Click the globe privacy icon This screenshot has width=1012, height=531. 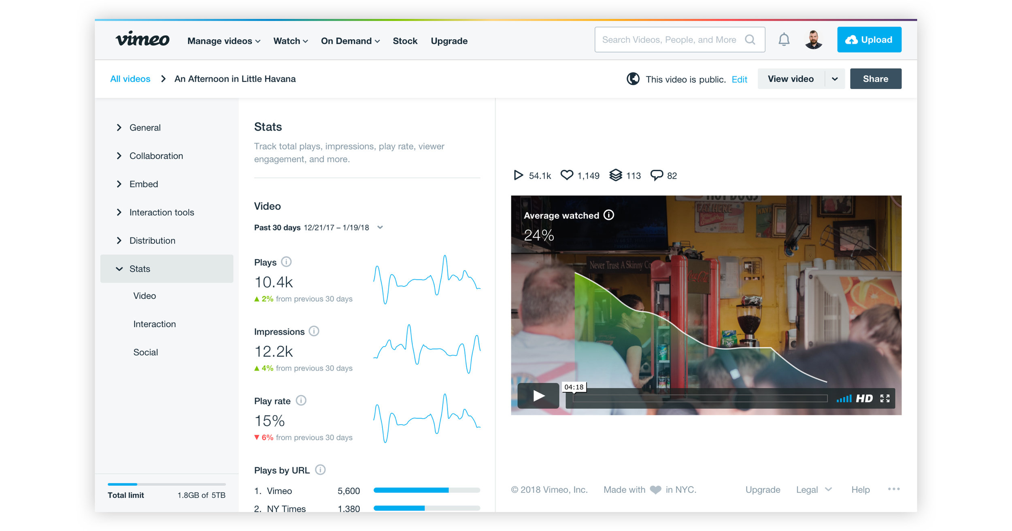tap(633, 79)
